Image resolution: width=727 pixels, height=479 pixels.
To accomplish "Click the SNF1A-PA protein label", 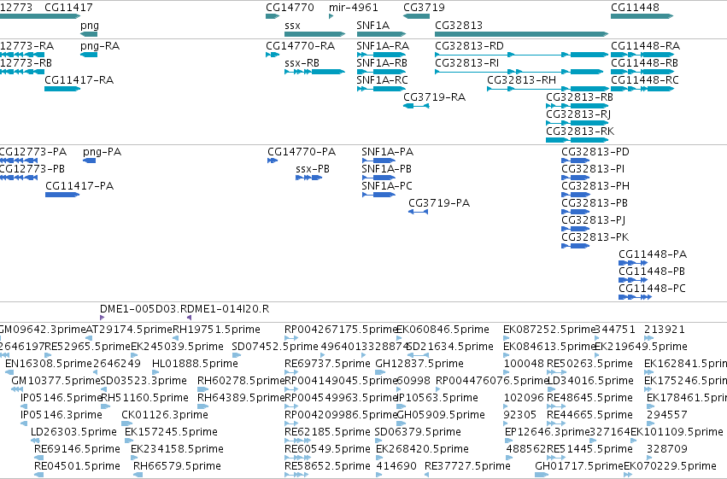I will [x=388, y=152].
